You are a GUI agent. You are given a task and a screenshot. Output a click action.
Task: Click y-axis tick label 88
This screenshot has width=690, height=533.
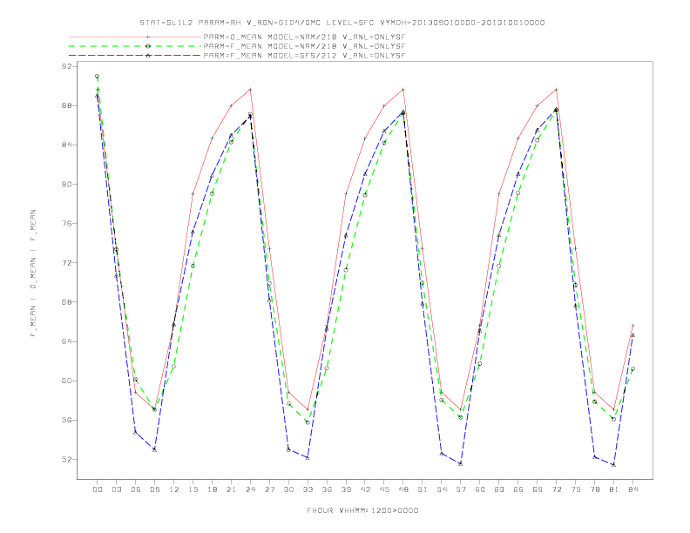click(68, 105)
